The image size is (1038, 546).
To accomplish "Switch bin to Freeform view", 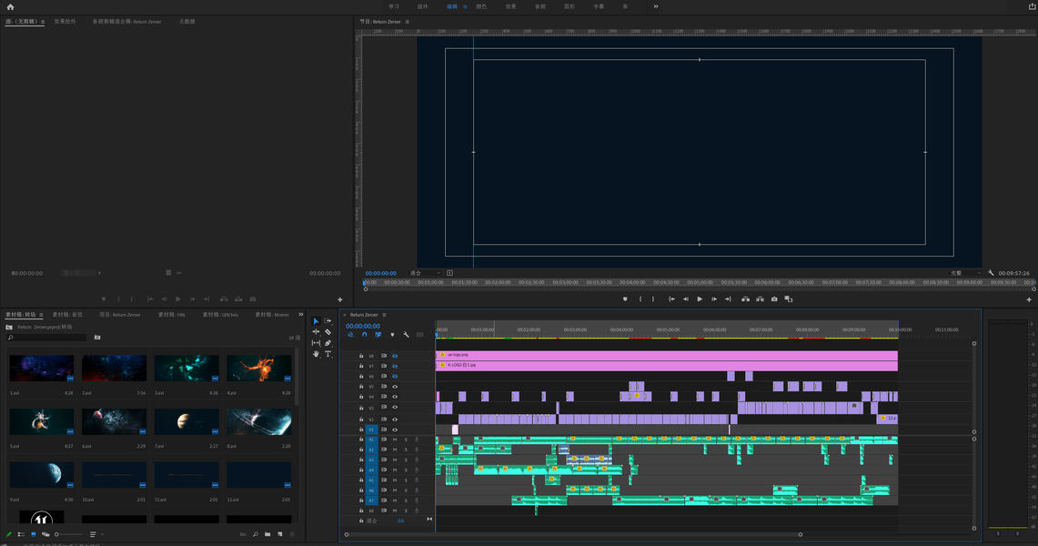I will [45, 534].
